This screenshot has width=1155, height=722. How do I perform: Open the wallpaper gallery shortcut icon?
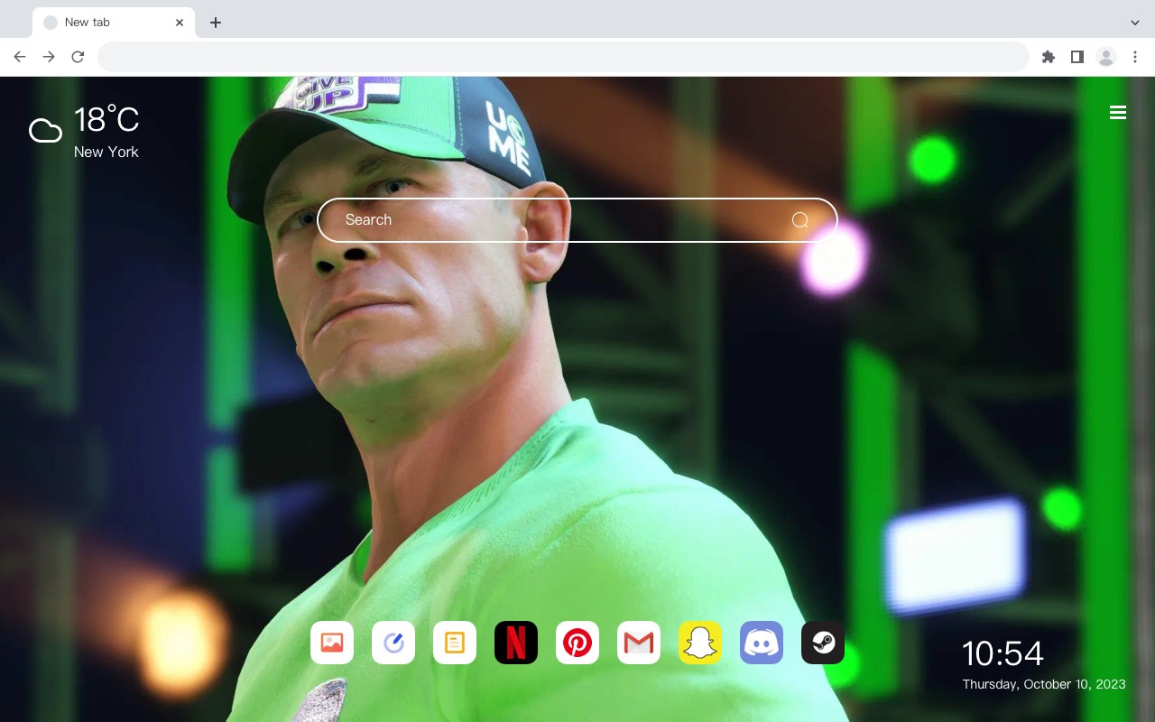[x=332, y=643]
